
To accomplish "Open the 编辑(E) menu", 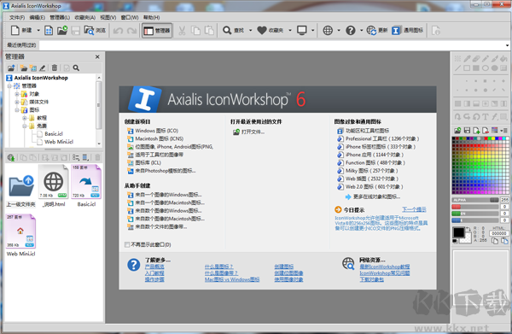I will tap(37, 17).
